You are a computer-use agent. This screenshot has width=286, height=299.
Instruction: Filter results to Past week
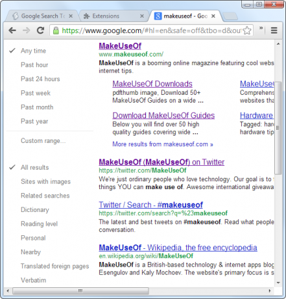(x=36, y=93)
